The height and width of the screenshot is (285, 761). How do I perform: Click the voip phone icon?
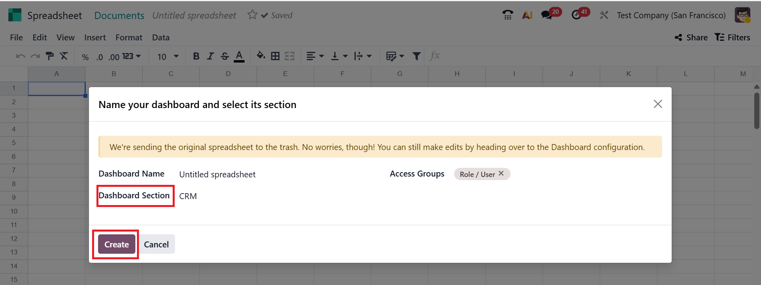click(507, 15)
